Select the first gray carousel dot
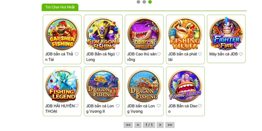Viewport: 262px width, 131px height. coord(138,2)
